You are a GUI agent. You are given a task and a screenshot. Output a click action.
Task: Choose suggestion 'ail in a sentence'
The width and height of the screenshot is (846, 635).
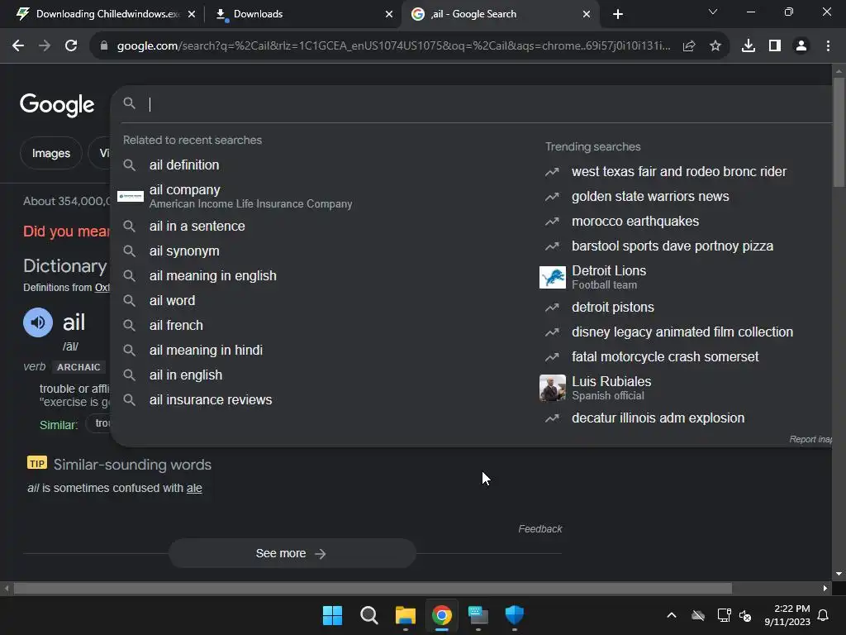[197, 226]
